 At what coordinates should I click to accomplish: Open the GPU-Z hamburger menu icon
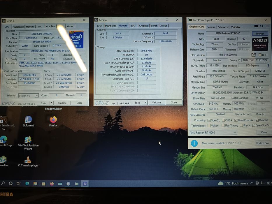(267, 26)
